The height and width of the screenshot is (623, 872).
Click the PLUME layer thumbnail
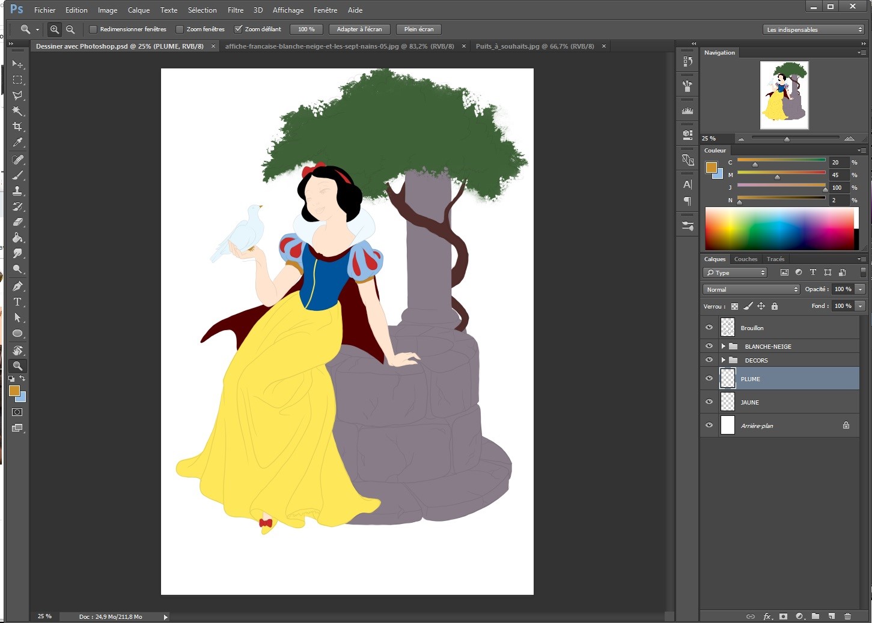pyautogui.click(x=727, y=378)
